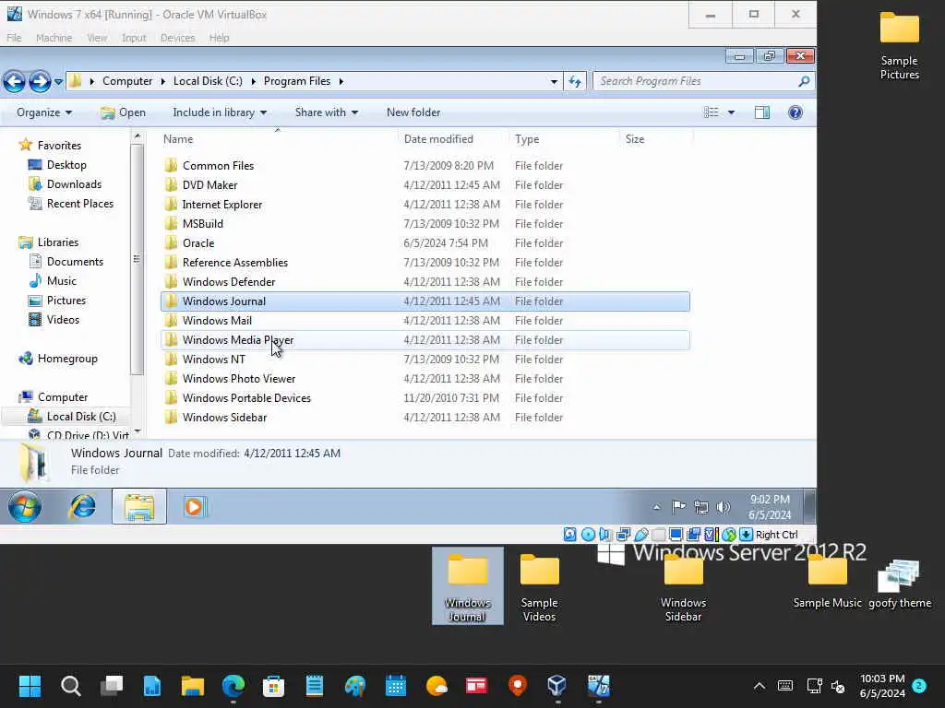This screenshot has height=708, width=945.
Task: Select the Windows Media Player folder
Action: (425, 339)
